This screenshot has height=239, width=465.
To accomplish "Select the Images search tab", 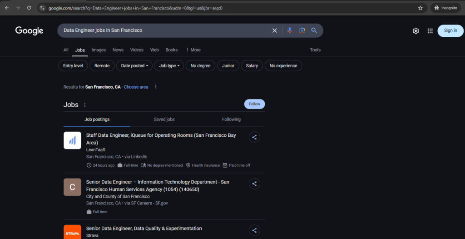I will click(99, 50).
